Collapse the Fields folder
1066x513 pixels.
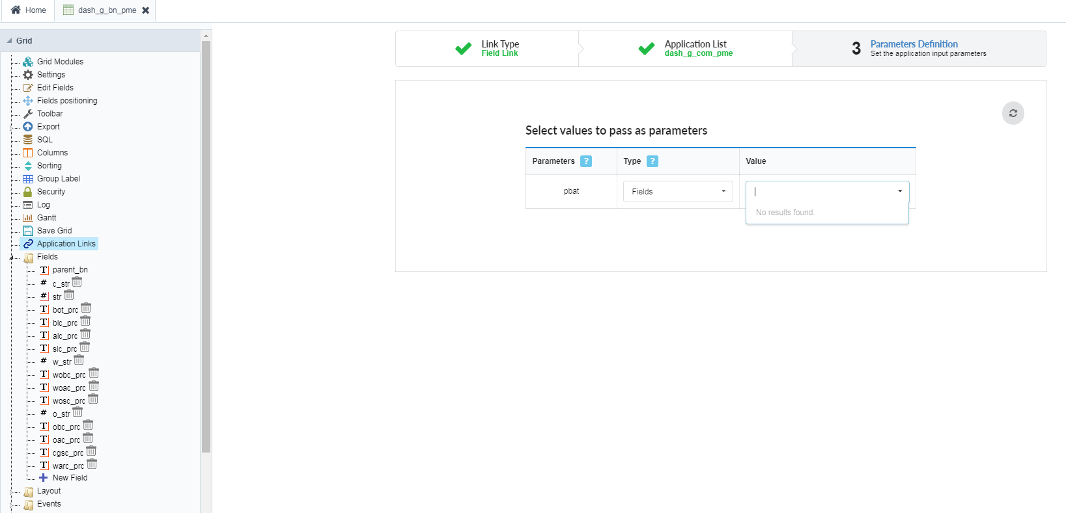click(12, 257)
